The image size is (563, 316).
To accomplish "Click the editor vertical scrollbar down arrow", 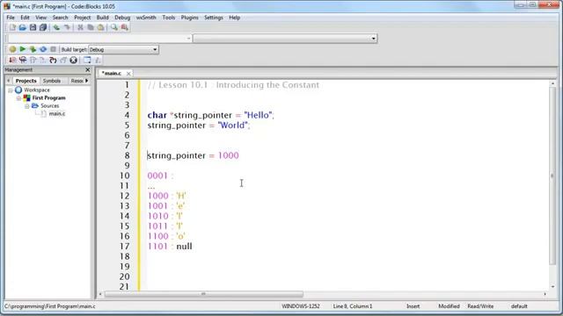I will [x=552, y=287].
